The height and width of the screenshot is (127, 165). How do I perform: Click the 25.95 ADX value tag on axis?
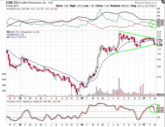[x=160, y=21]
